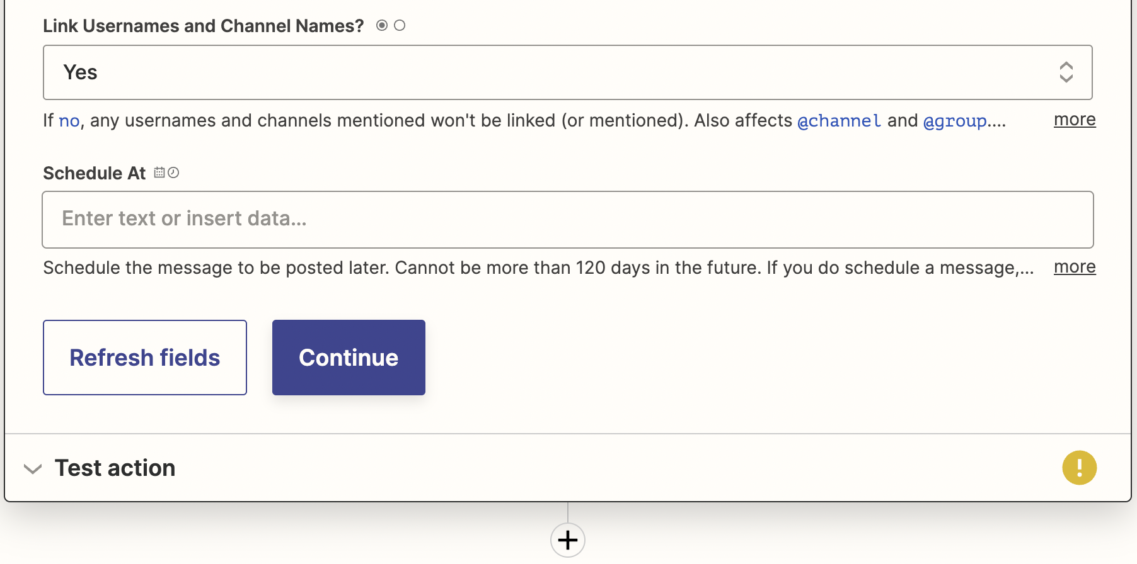Click the up-down arrows in the Yes field

[x=1066, y=72]
